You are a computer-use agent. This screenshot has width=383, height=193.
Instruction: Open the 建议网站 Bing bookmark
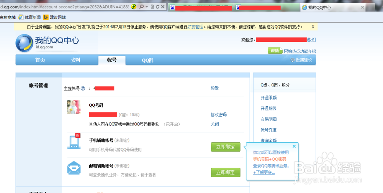pos(55,17)
